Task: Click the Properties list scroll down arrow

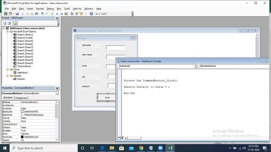Action: [56, 140]
